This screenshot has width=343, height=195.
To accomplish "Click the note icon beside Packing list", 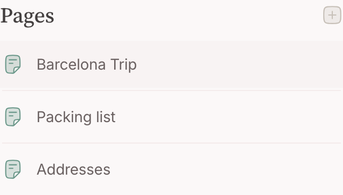I will click(x=13, y=117).
